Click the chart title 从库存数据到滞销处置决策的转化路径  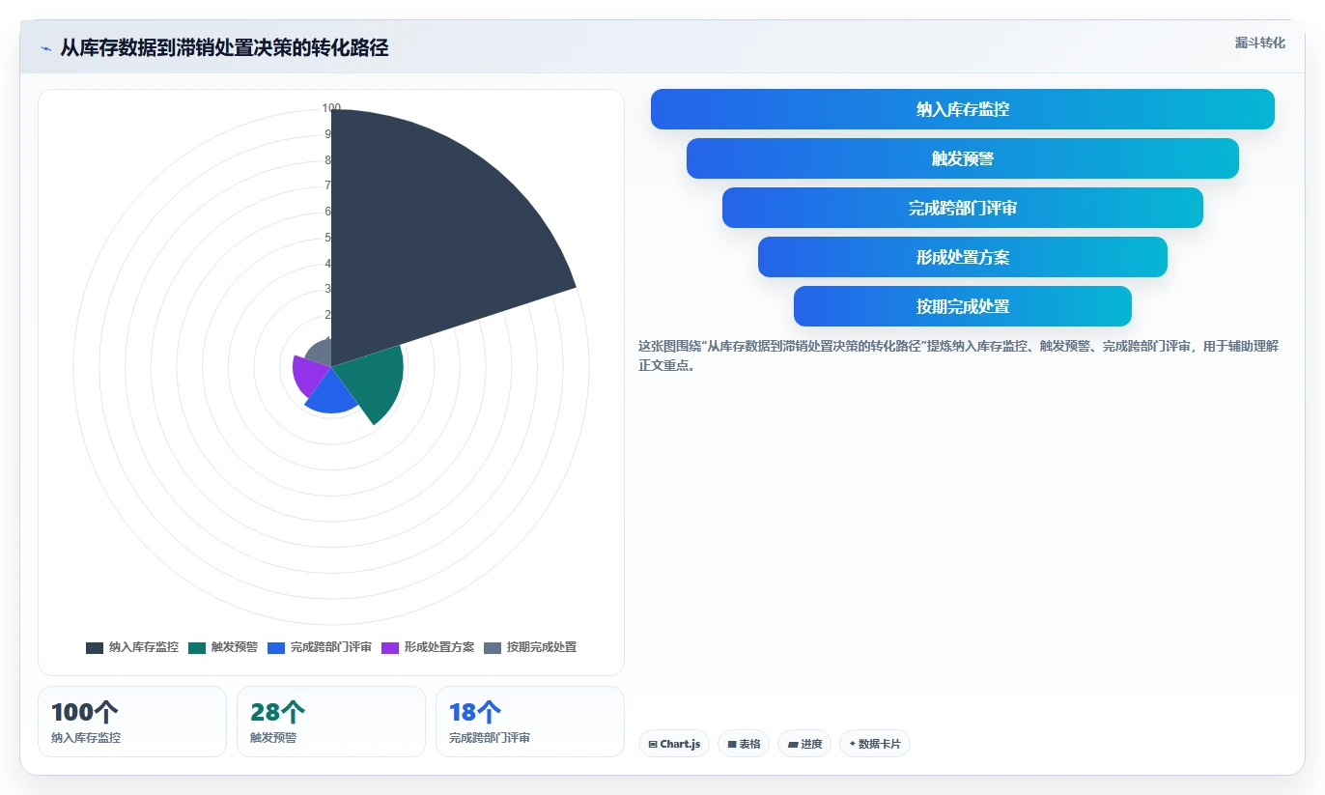(224, 48)
